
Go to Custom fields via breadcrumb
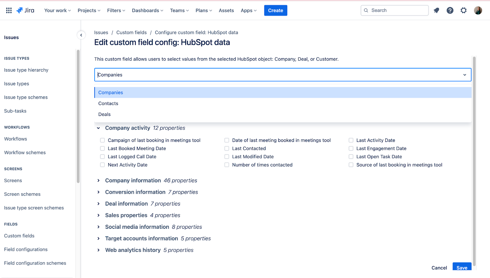tap(131, 32)
